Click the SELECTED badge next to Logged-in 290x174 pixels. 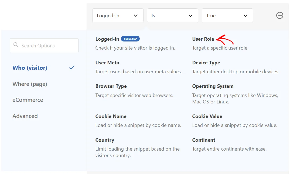[x=130, y=39]
